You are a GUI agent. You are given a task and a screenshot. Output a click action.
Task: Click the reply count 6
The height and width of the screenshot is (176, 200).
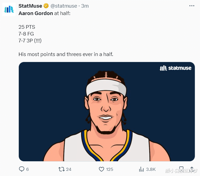point(28,169)
